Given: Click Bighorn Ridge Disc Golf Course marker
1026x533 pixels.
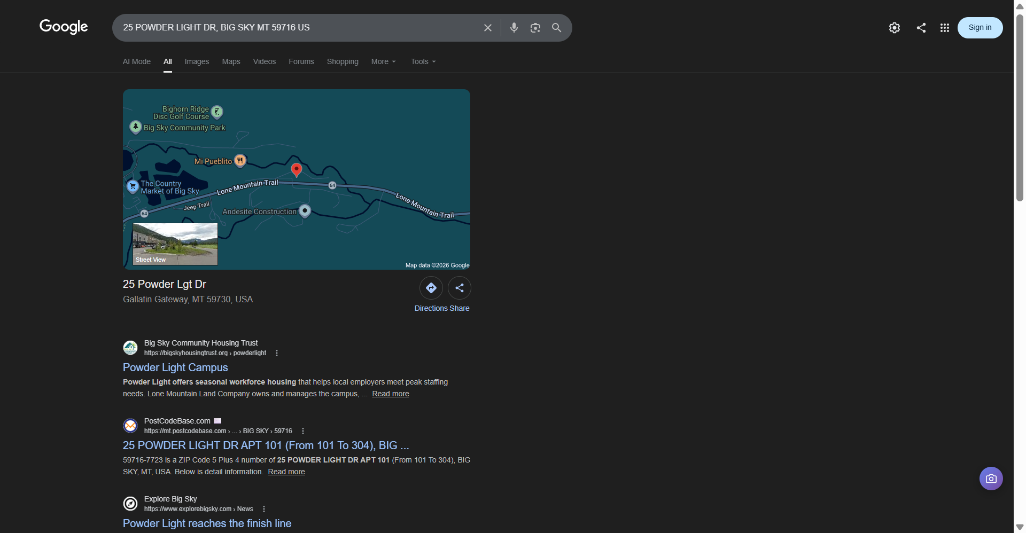Looking at the screenshot, I should click(217, 112).
